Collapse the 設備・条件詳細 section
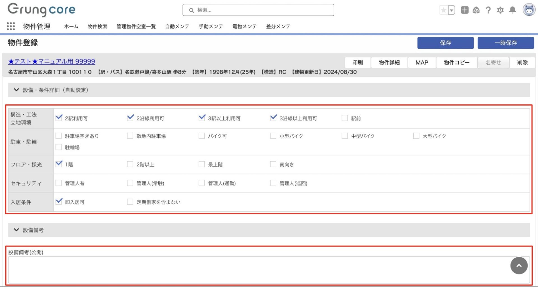Screen dimensions: 538x289 (17, 90)
